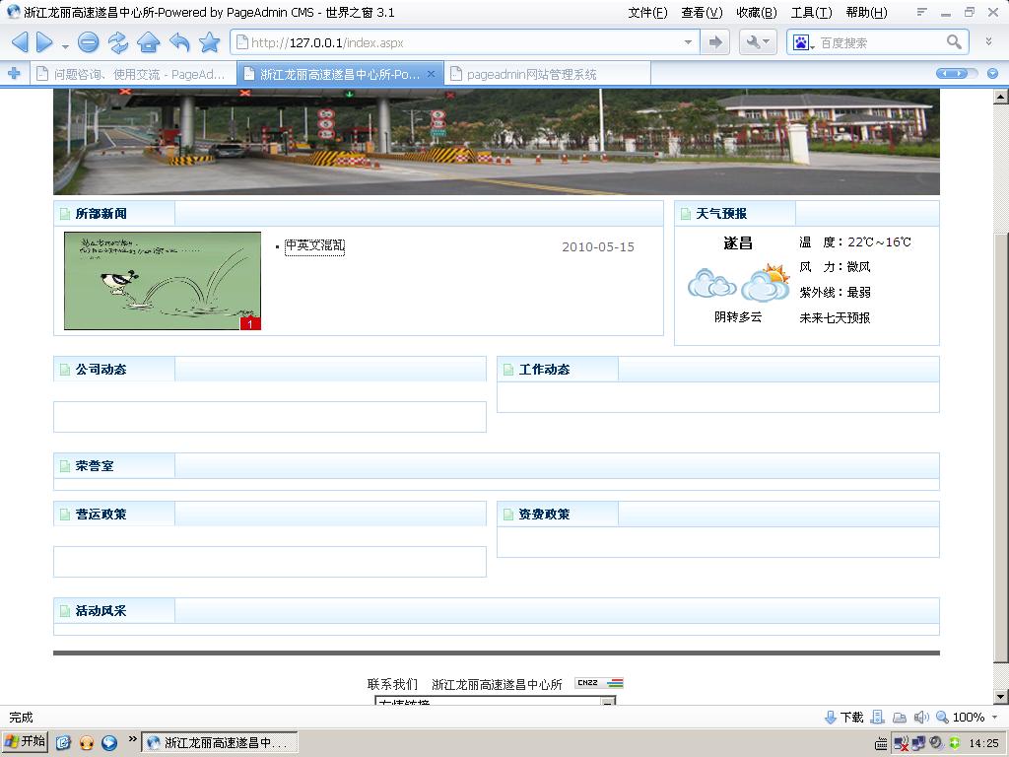
Task: Click the 活动风采 section heading
Action: [101, 611]
